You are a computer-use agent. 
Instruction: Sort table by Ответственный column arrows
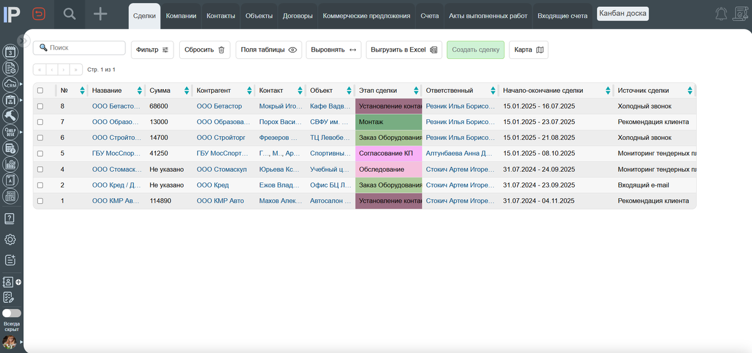pyautogui.click(x=493, y=90)
